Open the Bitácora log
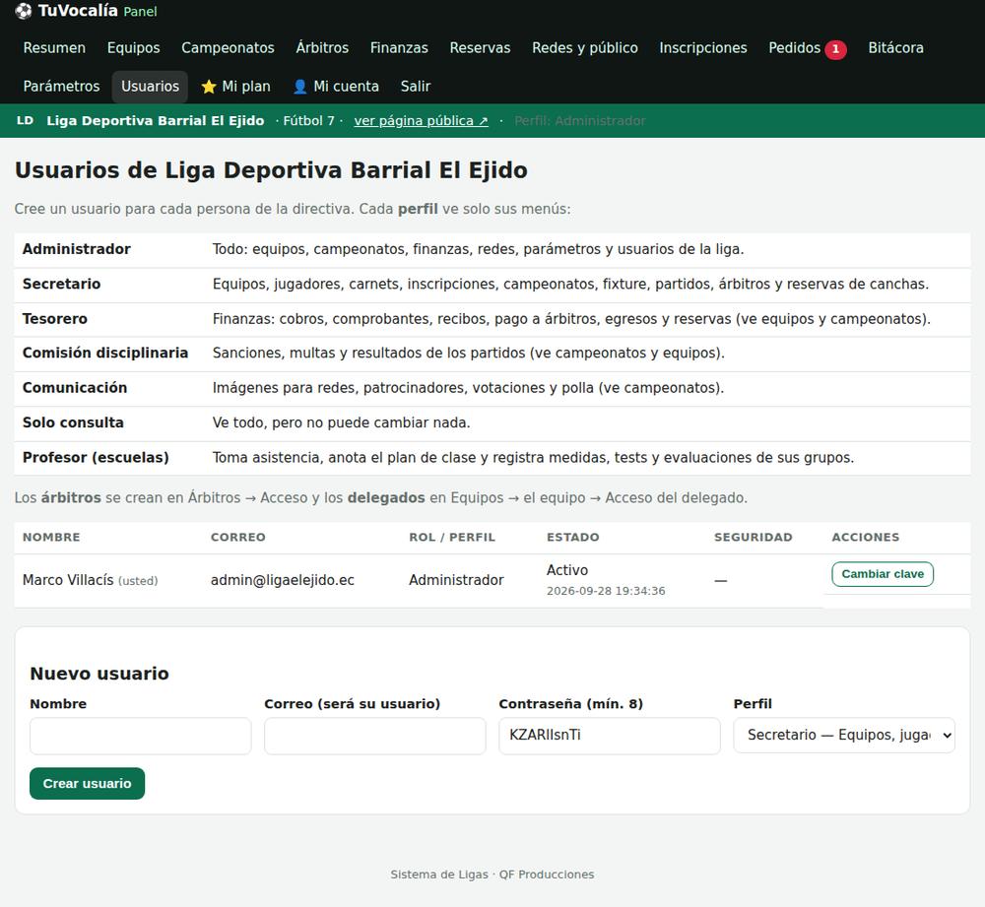 [x=895, y=47]
